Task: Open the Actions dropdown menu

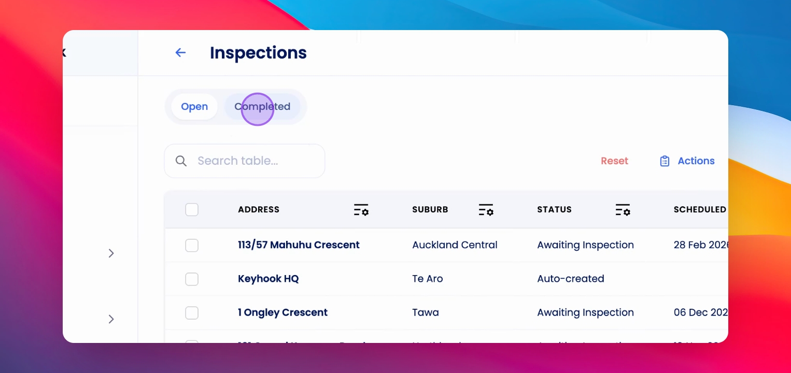Action: pyautogui.click(x=687, y=161)
